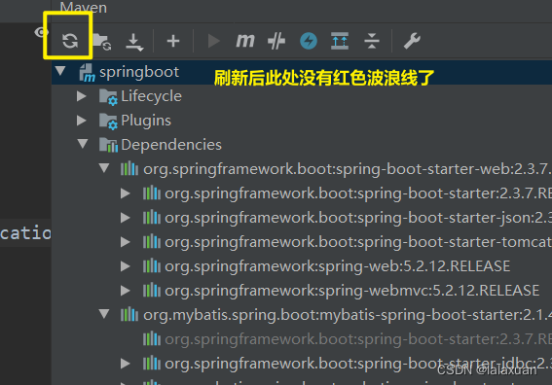Collapse spring-boot-starter-web dependency

104,168
